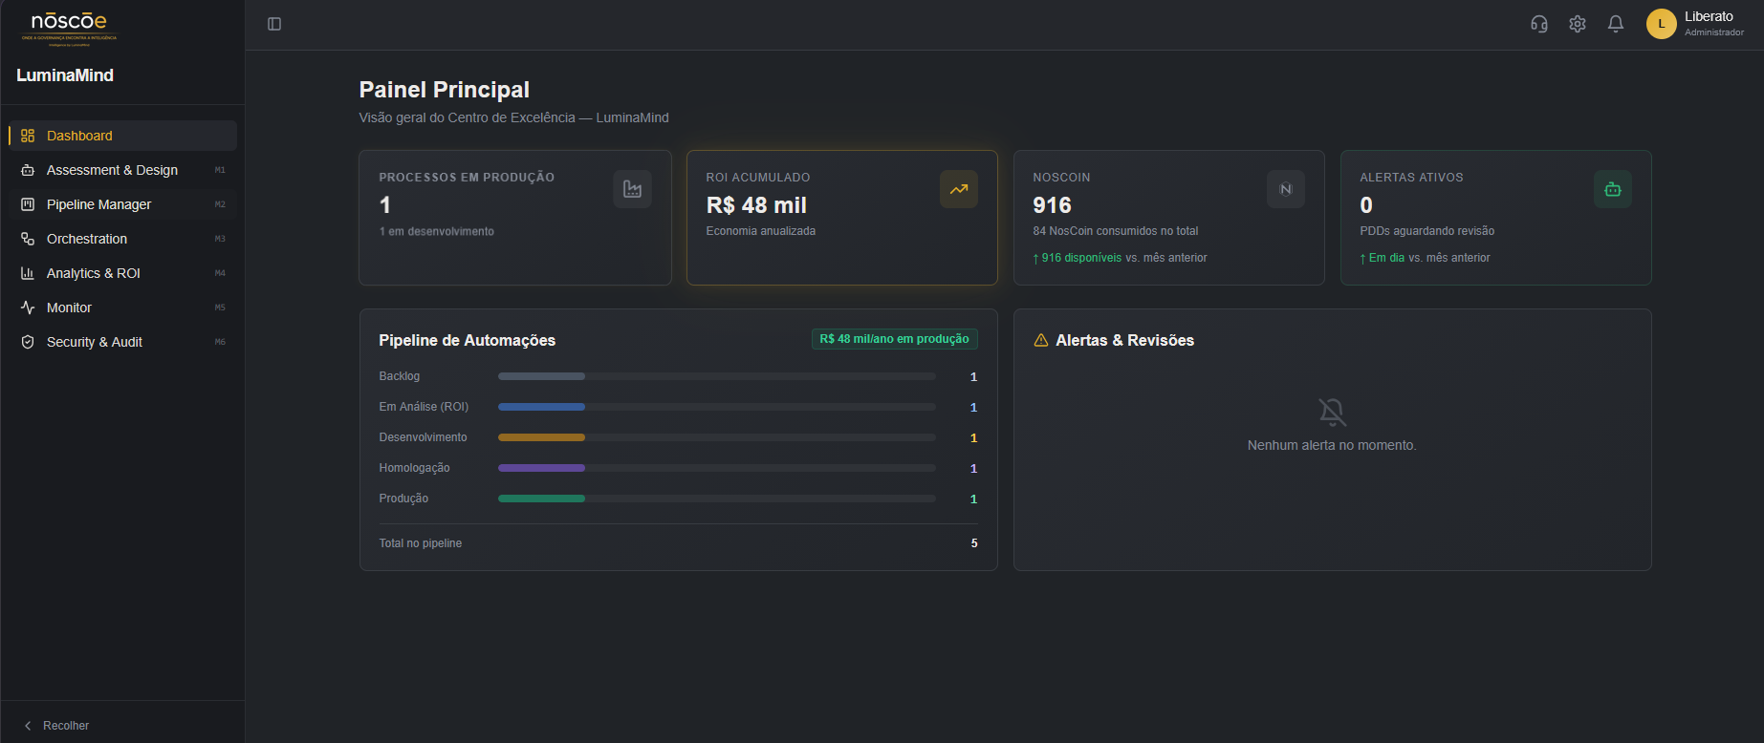Click the Homologação stage label

(x=414, y=468)
